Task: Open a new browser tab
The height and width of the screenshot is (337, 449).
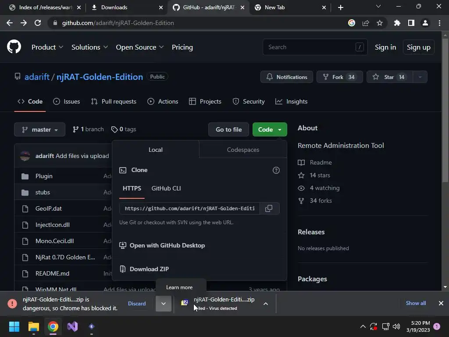Action: tap(340, 7)
